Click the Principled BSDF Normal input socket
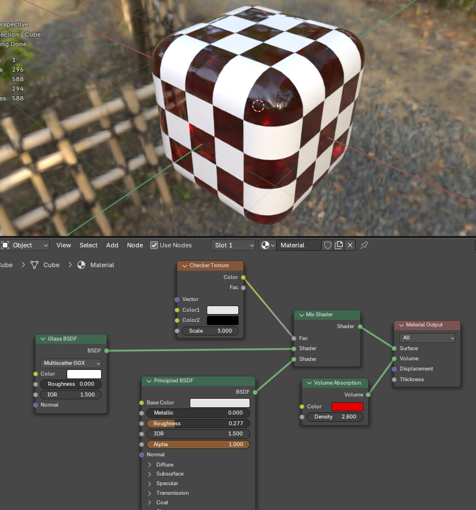This screenshot has height=510, width=476. pyautogui.click(x=141, y=455)
